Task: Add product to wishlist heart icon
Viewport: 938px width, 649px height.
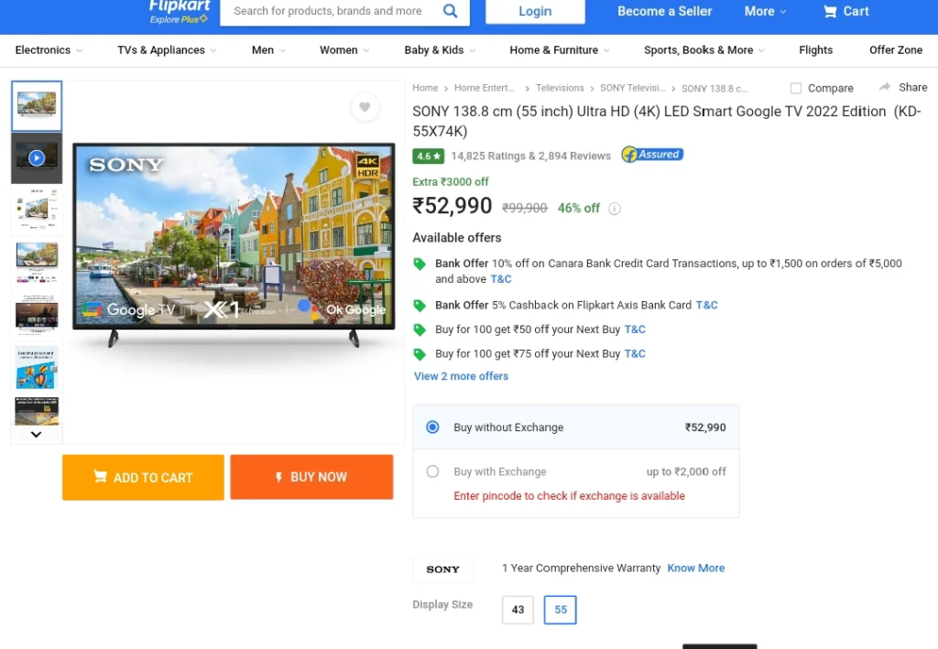Action: coord(365,107)
